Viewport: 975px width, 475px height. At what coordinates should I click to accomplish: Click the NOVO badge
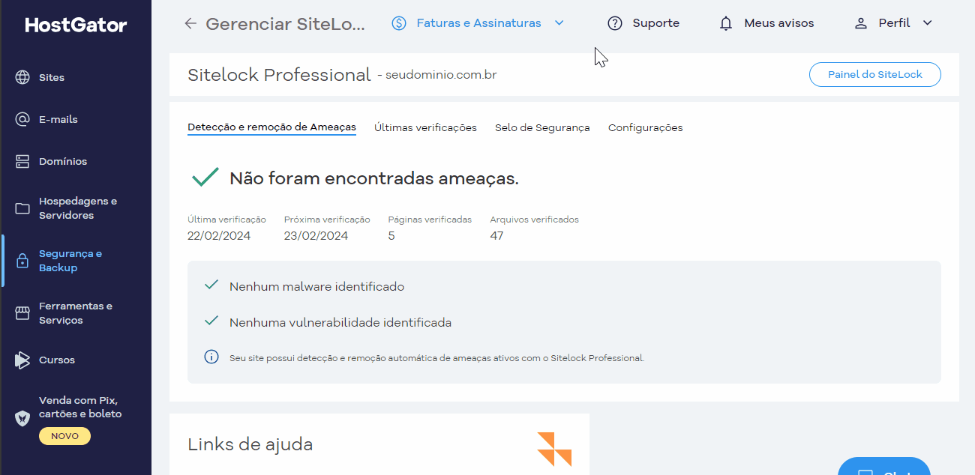pos(64,436)
